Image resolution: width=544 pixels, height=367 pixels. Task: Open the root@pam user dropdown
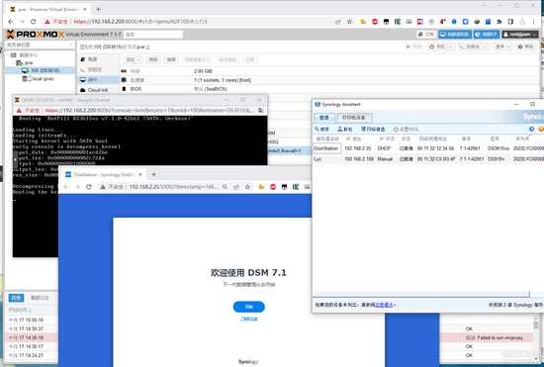coord(519,35)
